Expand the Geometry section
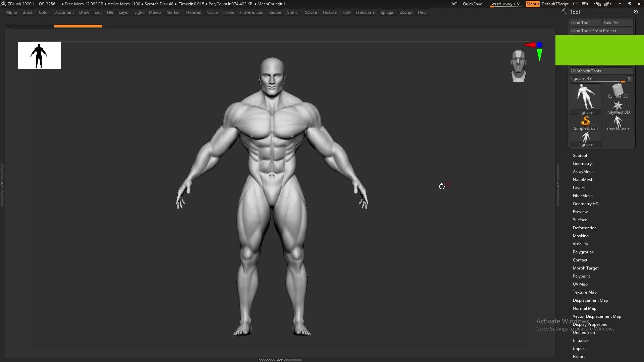Image resolution: width=644 pixels, height=362 pixels. (x=582, y=163)
